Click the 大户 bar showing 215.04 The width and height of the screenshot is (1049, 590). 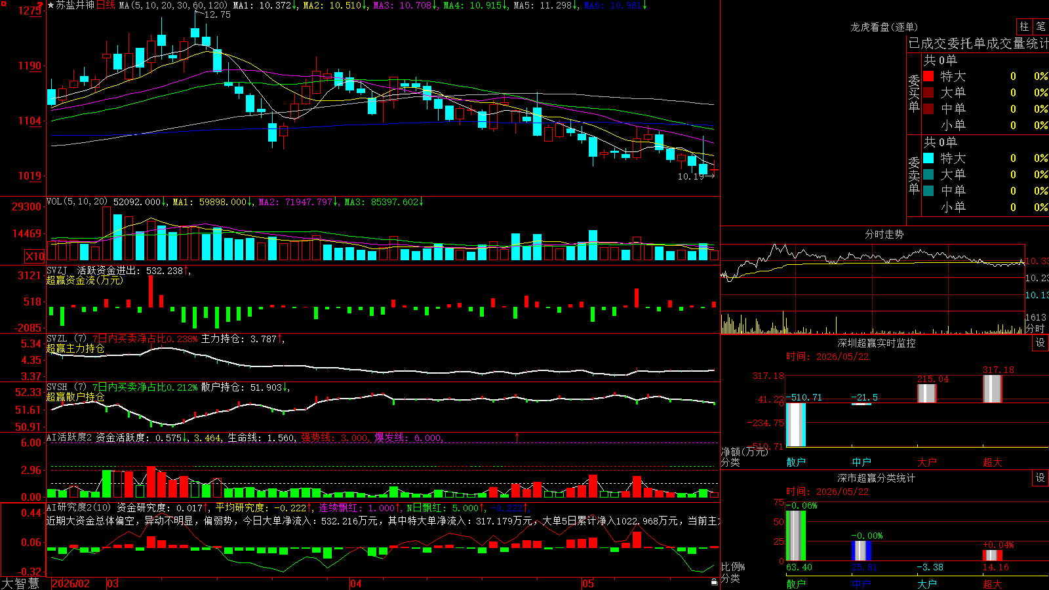pyautogui.click(x=927, y=393)
